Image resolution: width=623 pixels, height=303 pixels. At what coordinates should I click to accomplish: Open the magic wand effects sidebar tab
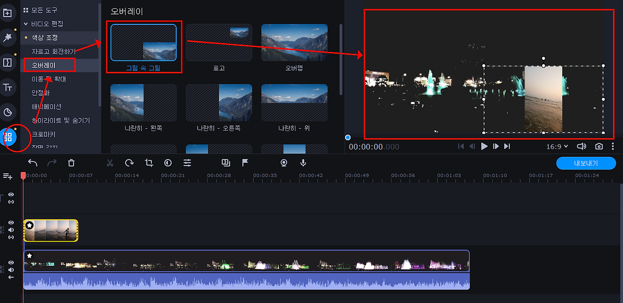click(x=7, y=38)
